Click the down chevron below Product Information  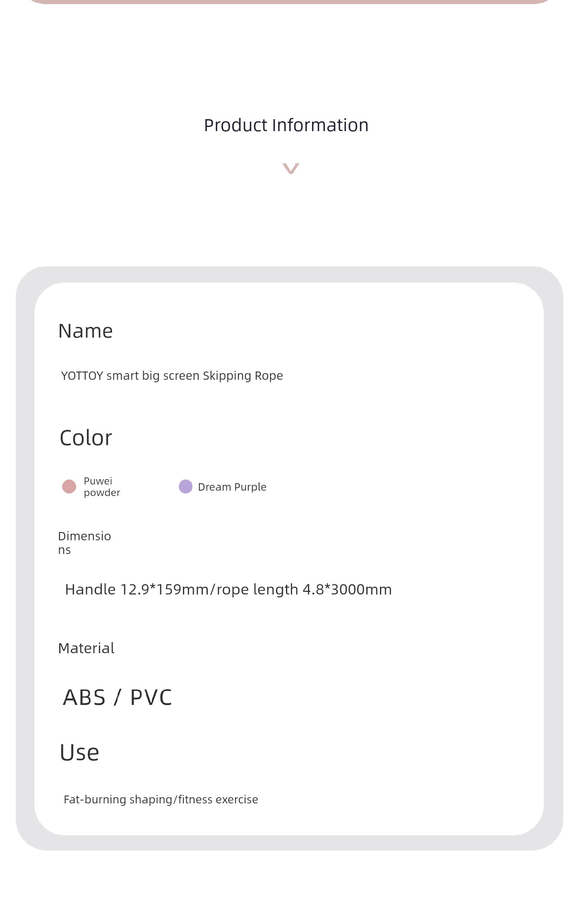coord(291,169)
